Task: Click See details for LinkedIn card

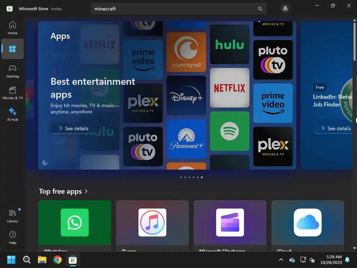Action: (333, 128)
